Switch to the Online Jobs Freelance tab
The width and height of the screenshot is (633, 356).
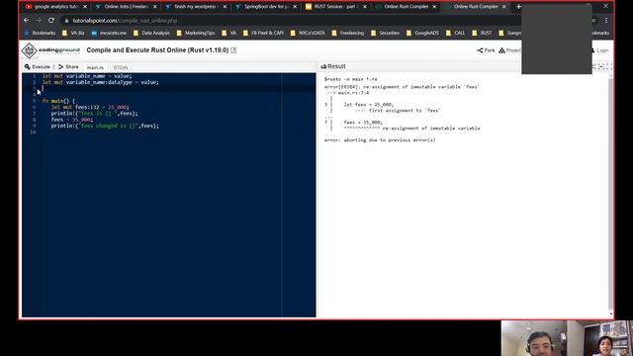click(x=126, y=7)
